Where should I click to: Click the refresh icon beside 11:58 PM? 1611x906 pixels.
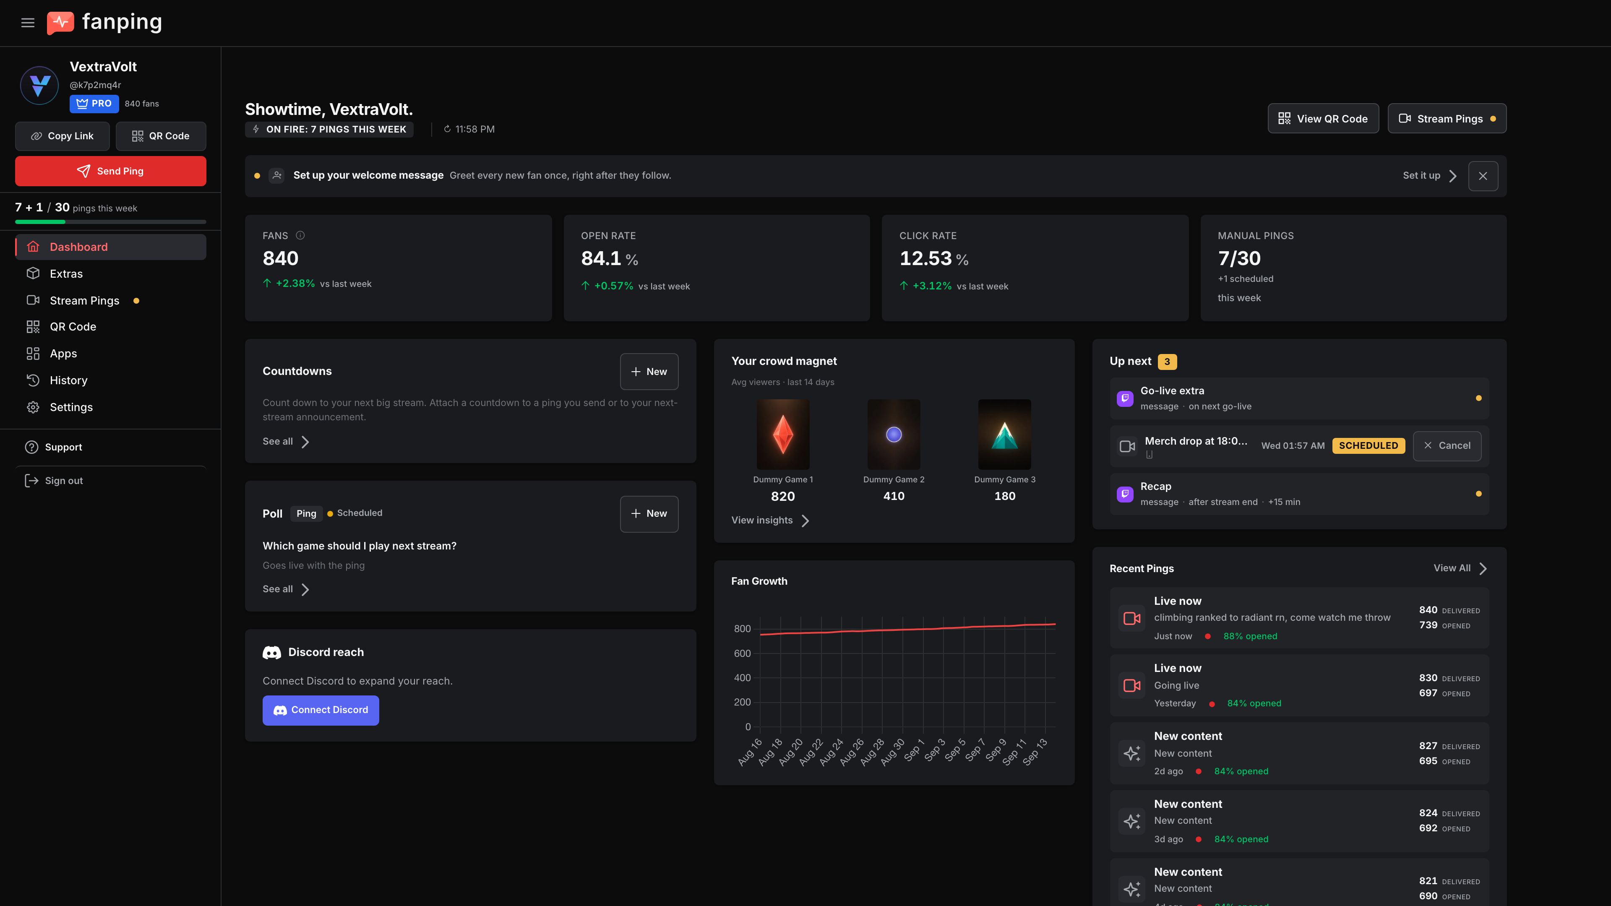coord(447,130)
